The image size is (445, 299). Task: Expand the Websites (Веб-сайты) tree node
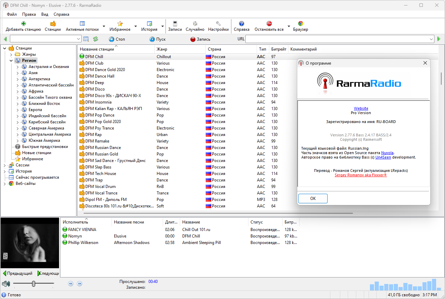tap(4, 184)
